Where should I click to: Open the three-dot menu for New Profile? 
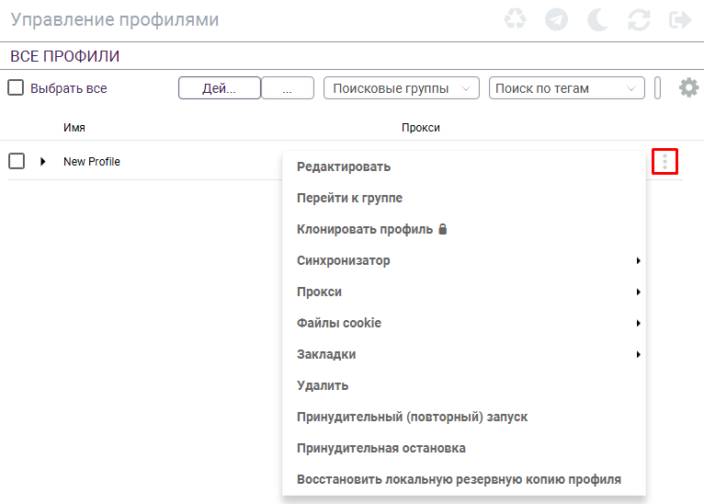coord(664,161)
